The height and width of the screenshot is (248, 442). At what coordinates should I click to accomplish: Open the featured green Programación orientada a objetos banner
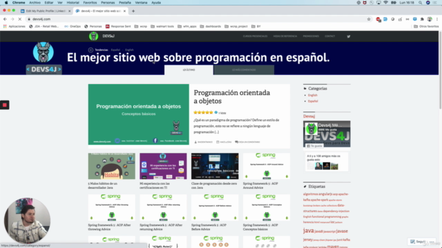pyautogui.click(x=139, y=114)
